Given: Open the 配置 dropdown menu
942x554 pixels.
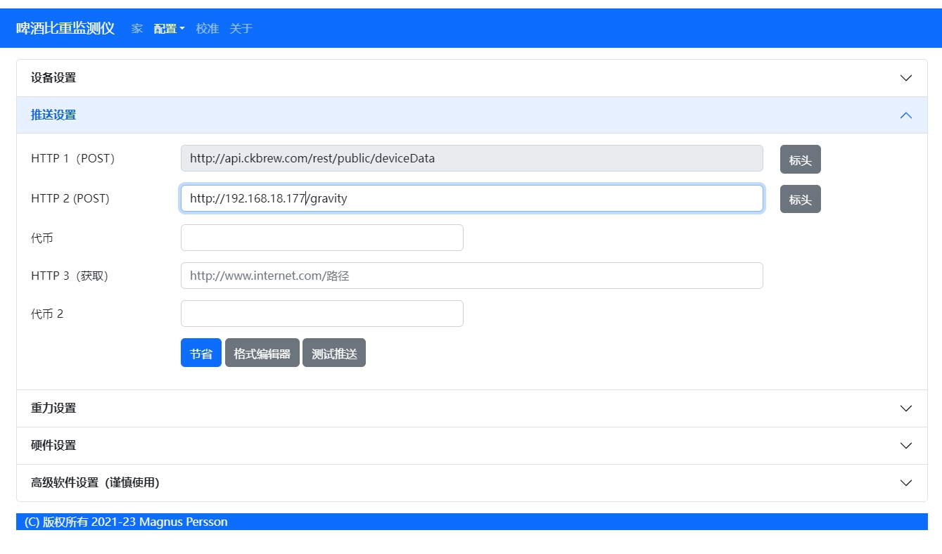Looking at the screenshot, I should tap(169, 29).
